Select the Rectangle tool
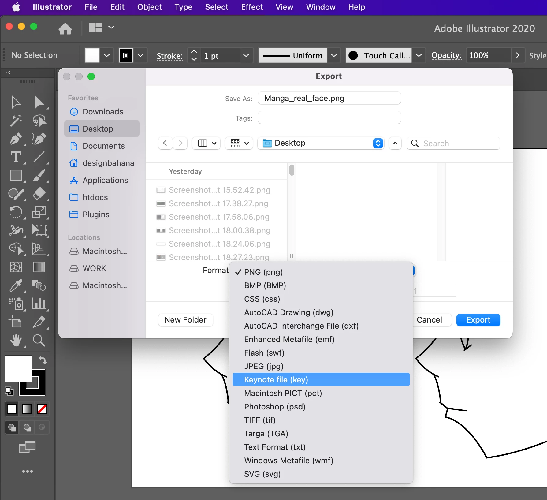Viewport: 547px width, 500px height. point(16,176)
